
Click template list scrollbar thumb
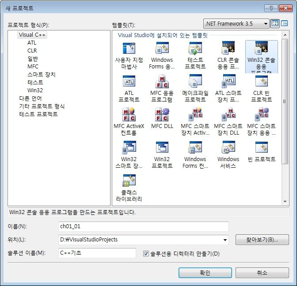tap(285, 102)
